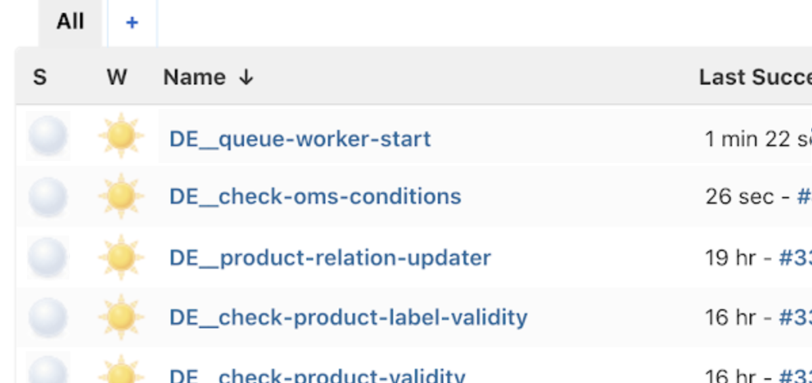Screen dimensions: 812x383
Task: Click status ball of DE__check-oms-conditions
Action: [47, 196]
